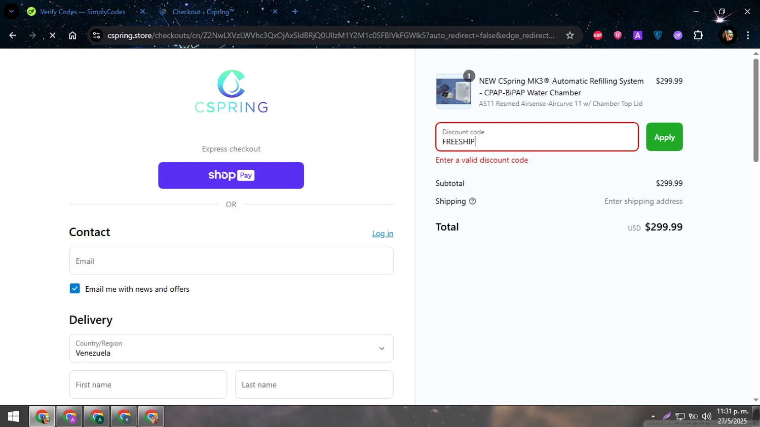760x427 pixels.
Task: Open the last Chrome taskbar icon
Action: [x=151, y=417]
